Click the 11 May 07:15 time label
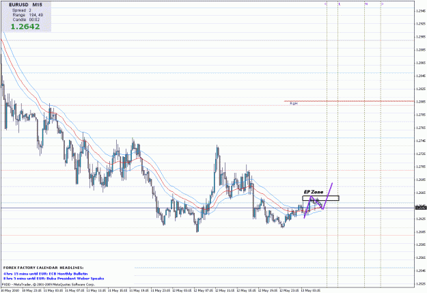Screen dimensions: 427x293 74,290
